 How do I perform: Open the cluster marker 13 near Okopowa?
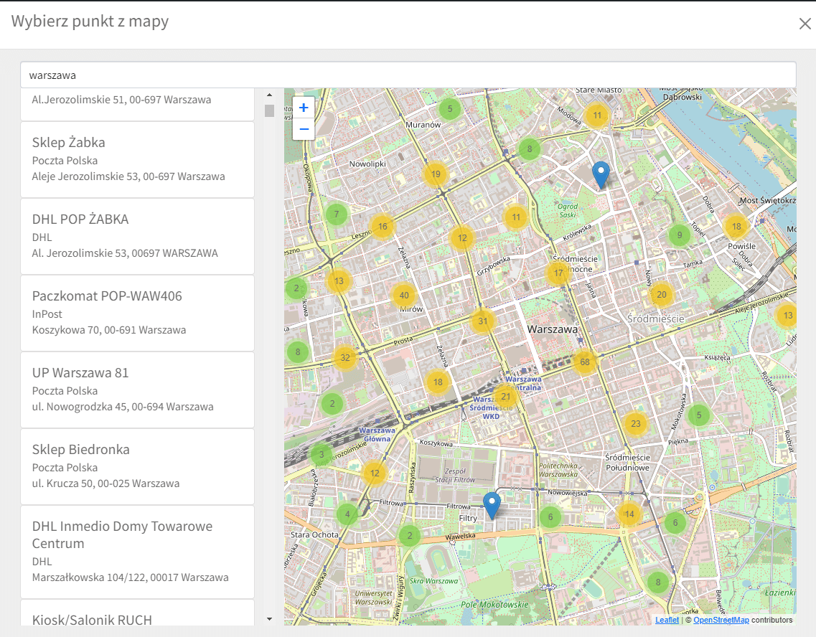339,280
